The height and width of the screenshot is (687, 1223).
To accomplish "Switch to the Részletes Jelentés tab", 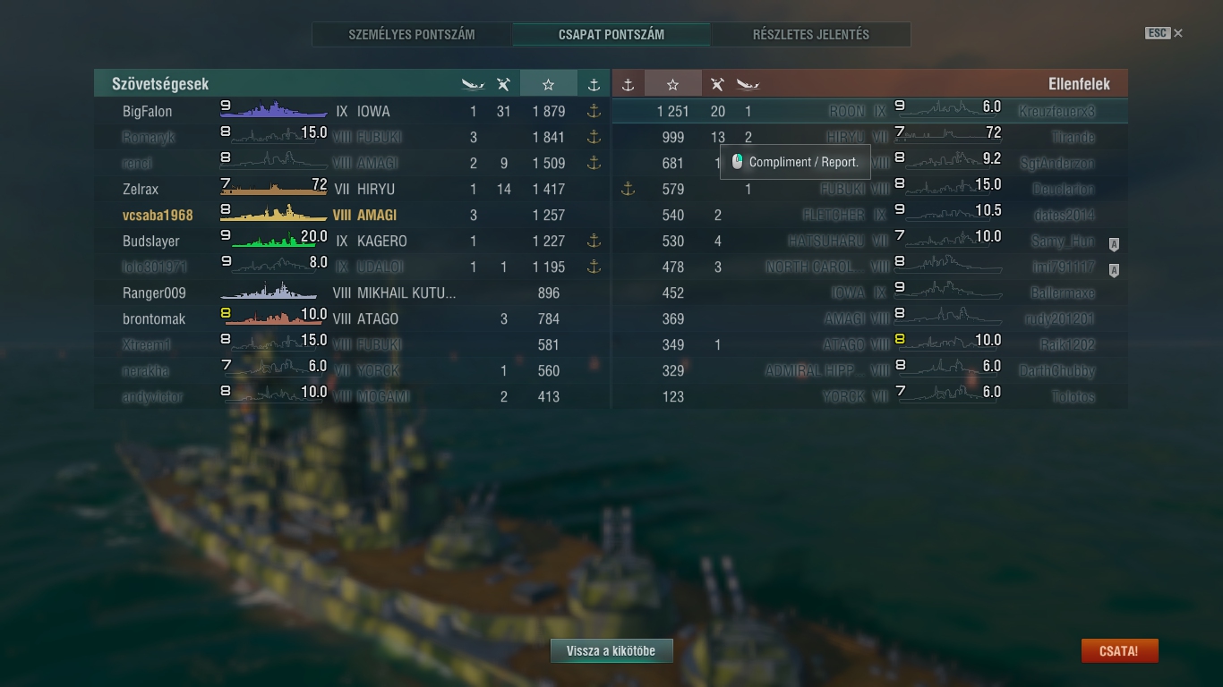I will (x=811, y=35).
